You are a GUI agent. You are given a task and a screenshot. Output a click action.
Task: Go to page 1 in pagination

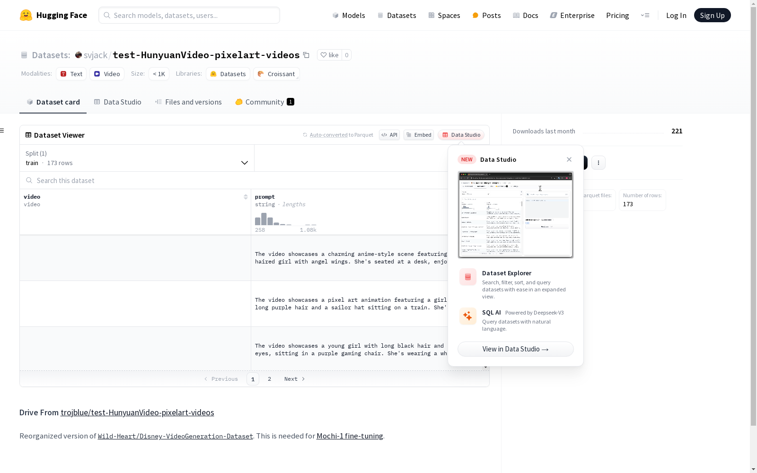pyautogui.click(x=253, y=379)
